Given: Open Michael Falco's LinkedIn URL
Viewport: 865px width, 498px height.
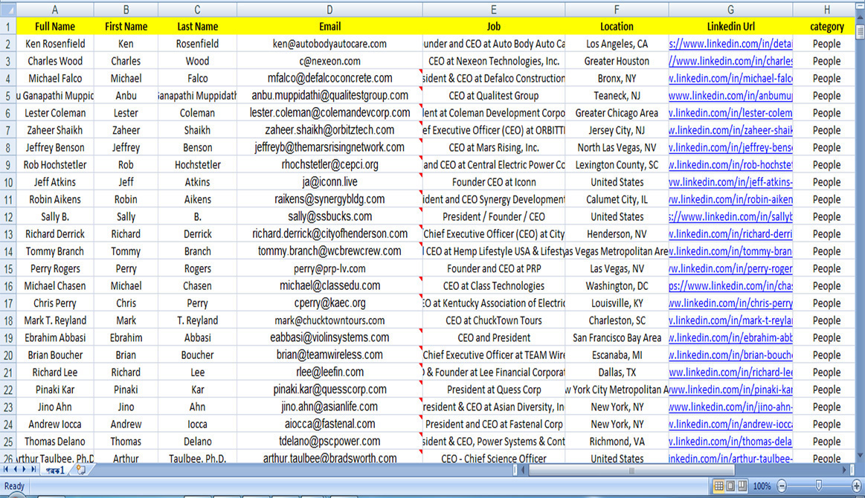Looking at the screenshot, I should 730,78.
